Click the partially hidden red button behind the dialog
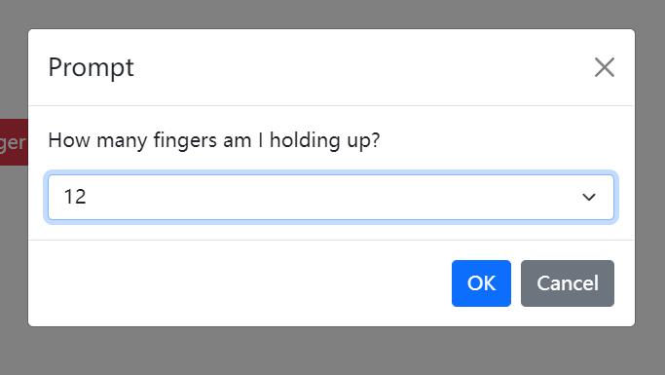665x375 pixels. (x=14, y=142)
